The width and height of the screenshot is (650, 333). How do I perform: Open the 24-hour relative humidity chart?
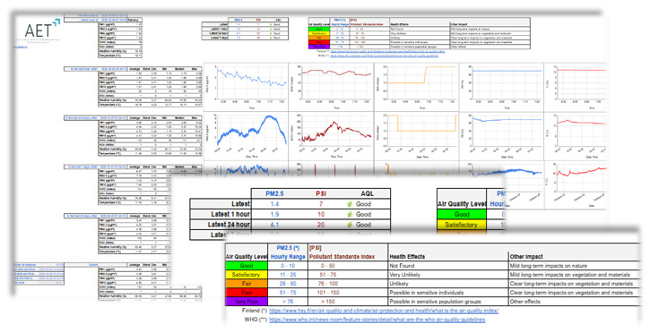coord(501,136)
